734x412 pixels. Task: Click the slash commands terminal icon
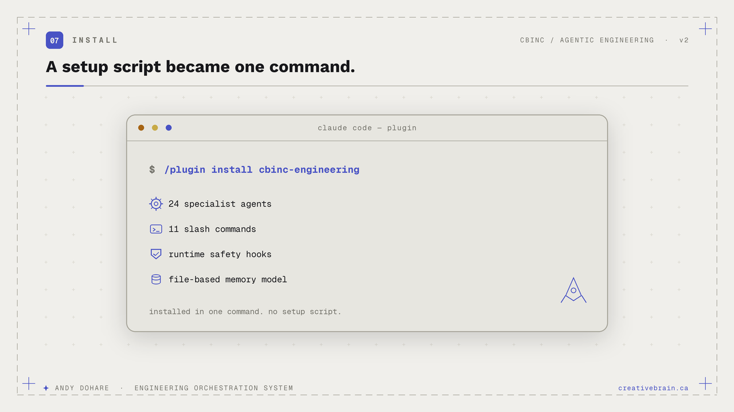coord(156,229)
